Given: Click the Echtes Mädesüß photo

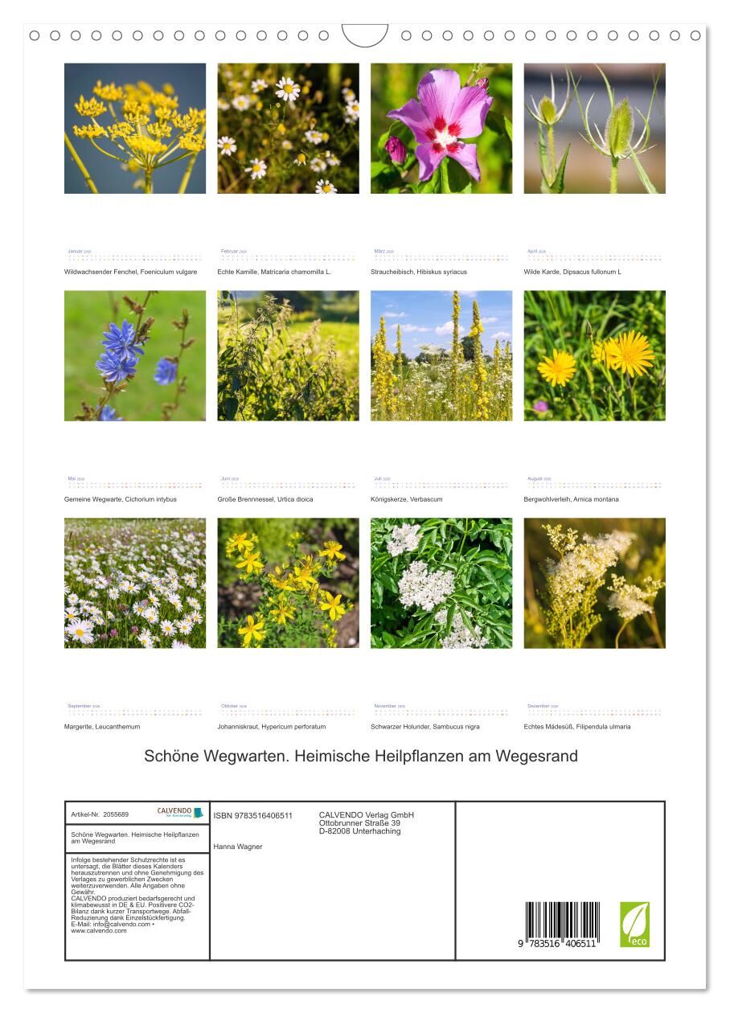Looking at the screenshot, I should pyautogui.click(x=594, y=583).
